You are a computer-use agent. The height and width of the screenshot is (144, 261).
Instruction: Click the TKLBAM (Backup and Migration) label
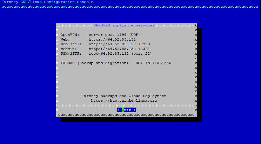(x=96, y=63)
